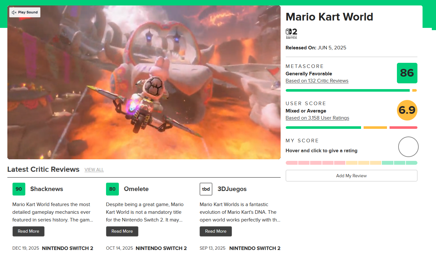Click the green 86 Metascore badge

[407, 73]
